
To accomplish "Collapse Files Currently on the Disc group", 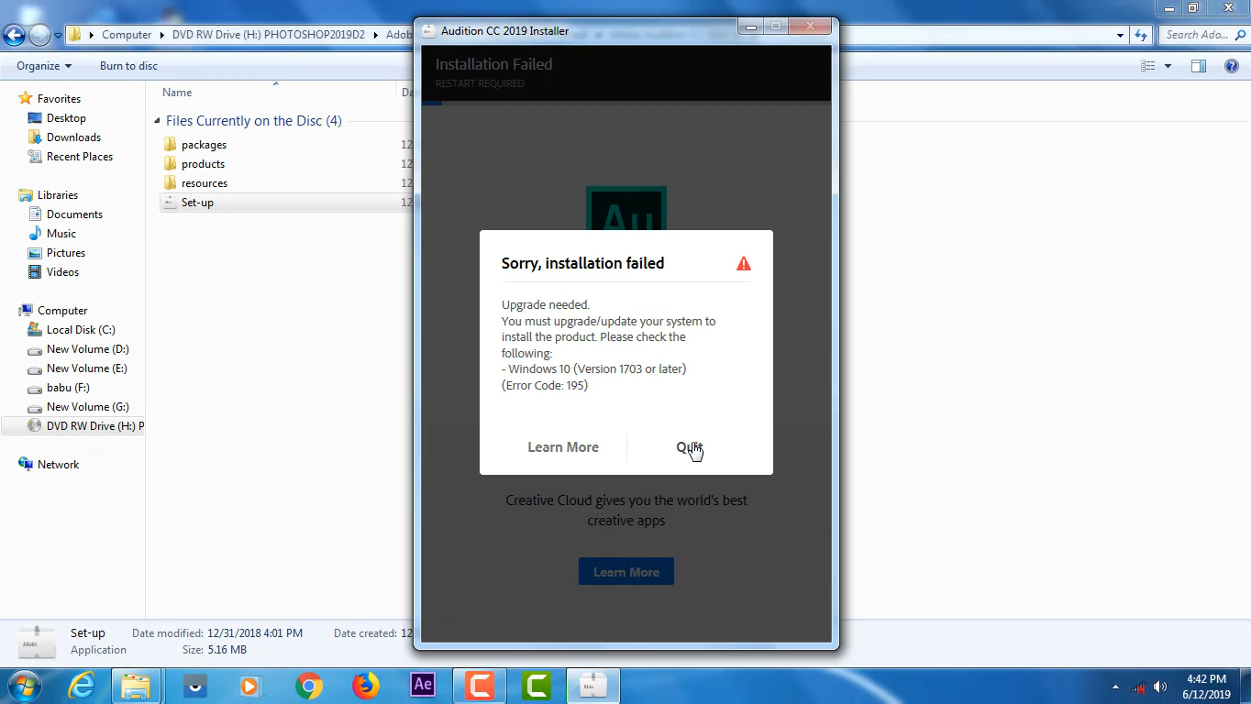I will [158, 121].
